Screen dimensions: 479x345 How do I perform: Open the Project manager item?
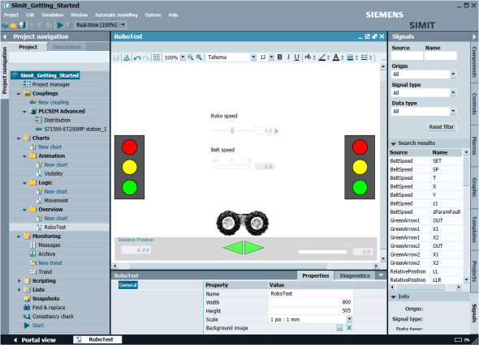[50, 84]
